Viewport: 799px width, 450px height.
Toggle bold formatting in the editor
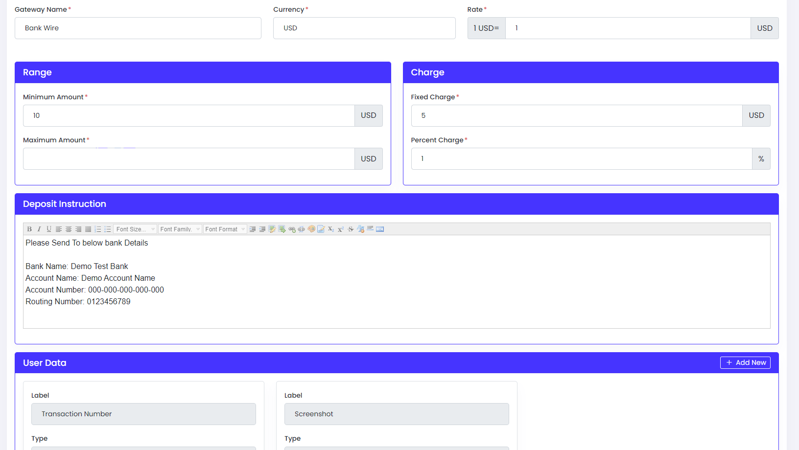(x=29, y=229)
